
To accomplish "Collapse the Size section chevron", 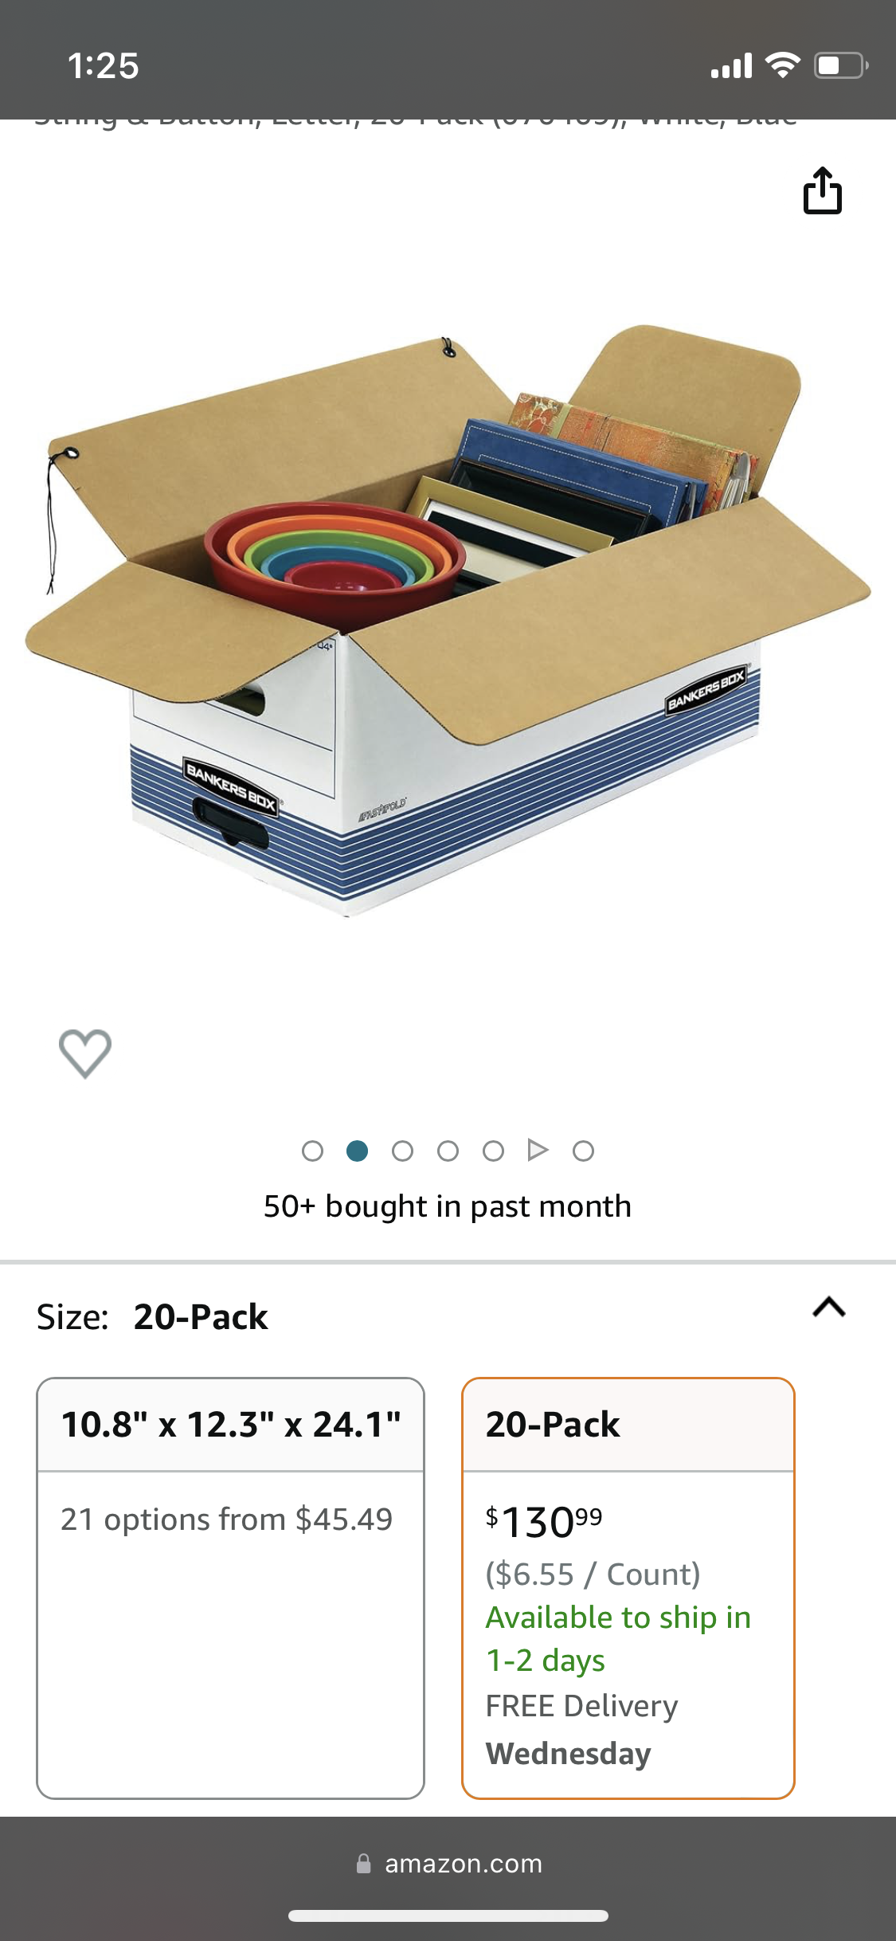I will click(828, 1308).
